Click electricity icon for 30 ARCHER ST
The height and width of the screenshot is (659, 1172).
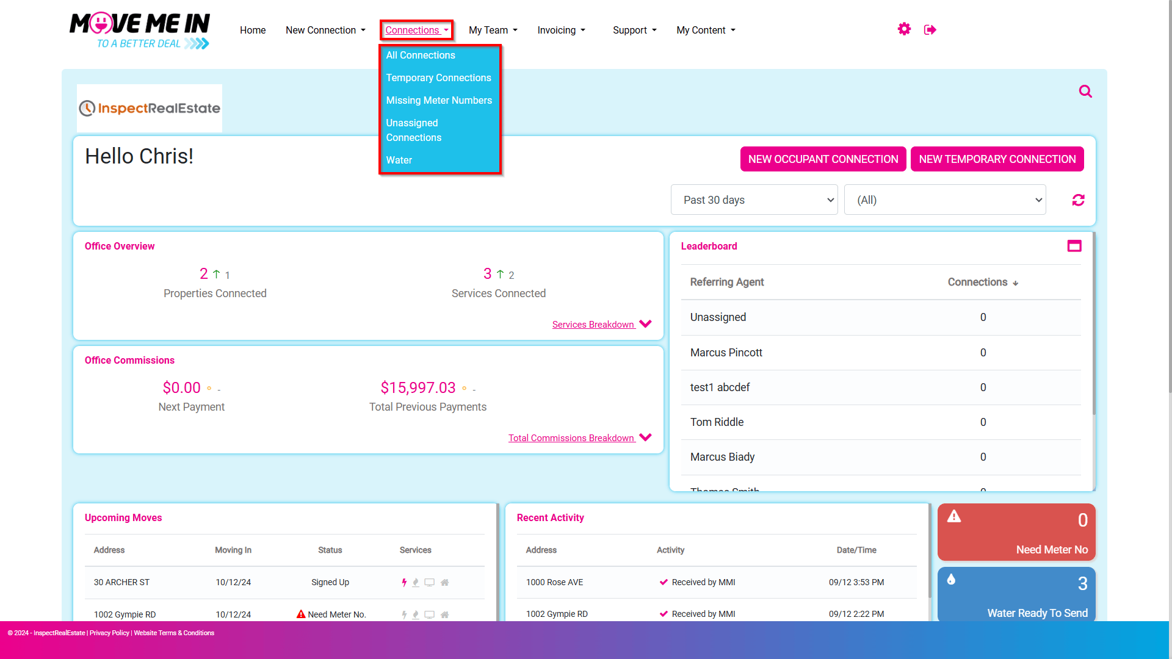pos(404,583)
